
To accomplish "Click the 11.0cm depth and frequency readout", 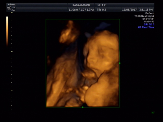I will click(x=81, y=10).
